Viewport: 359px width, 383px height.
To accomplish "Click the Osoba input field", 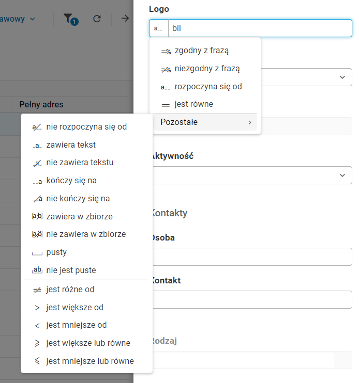I will click(x=251, y=257).
